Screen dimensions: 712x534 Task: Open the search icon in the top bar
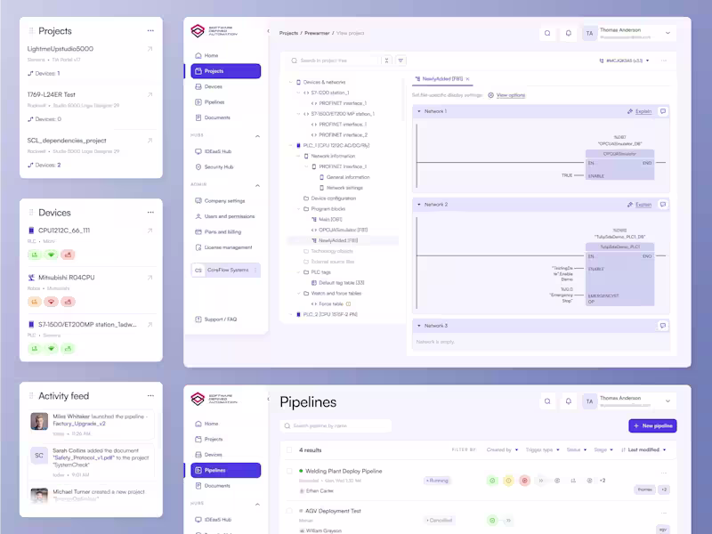point(546,32)
